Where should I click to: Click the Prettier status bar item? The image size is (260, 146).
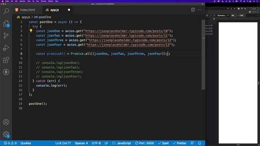pos(180,143)
